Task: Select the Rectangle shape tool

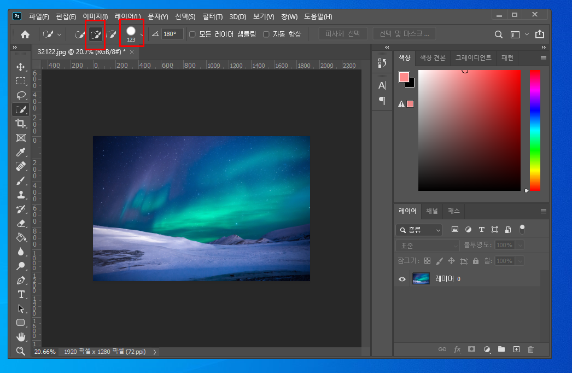Action: tap(21, 323)
